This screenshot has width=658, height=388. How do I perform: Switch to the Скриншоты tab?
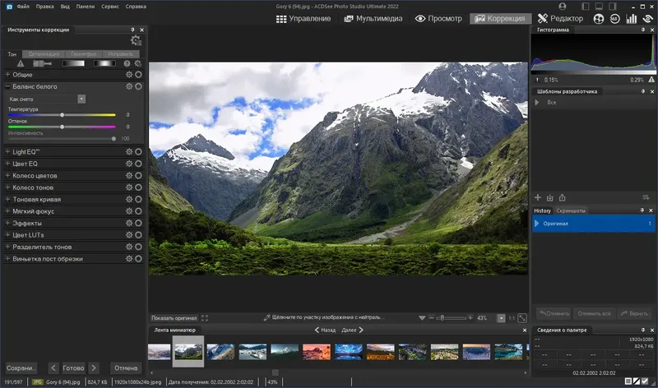571,210
